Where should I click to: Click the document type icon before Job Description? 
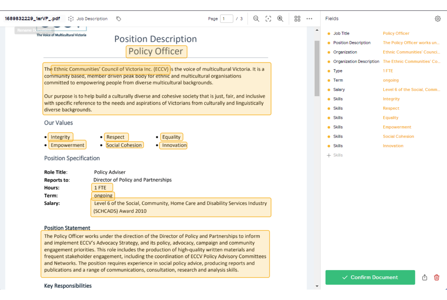[71, 19]
